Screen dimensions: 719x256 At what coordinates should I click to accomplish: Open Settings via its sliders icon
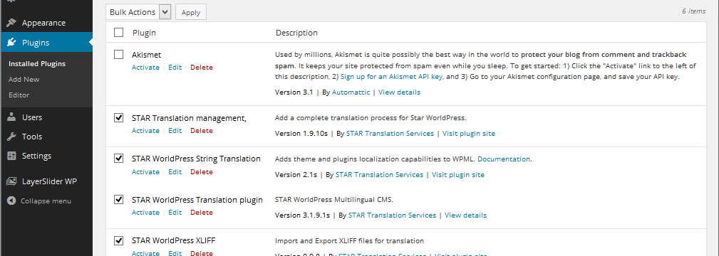click(12, 156)
